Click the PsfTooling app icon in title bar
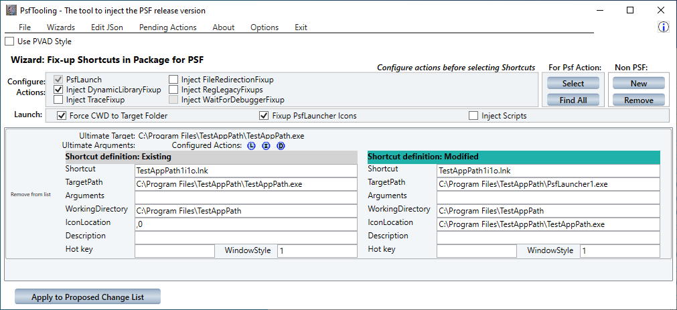The width and height of the screenshot is (677, 310). click(10, 11)
